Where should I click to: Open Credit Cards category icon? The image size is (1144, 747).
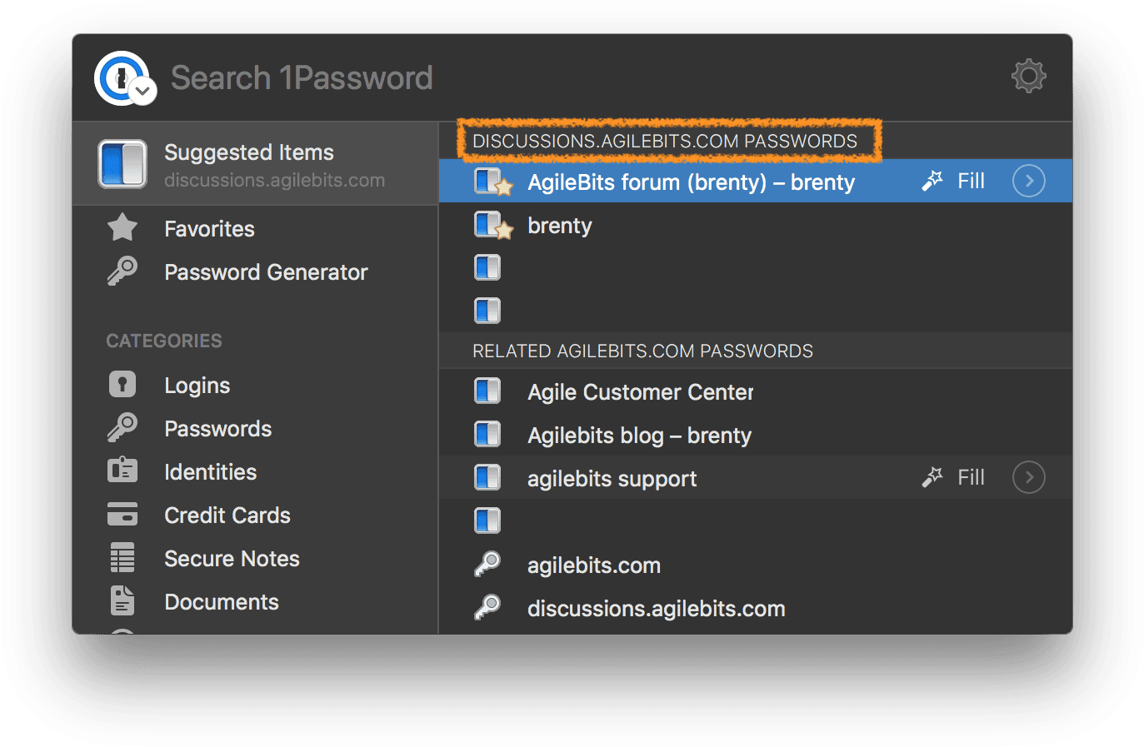click(x=122, y=515)
